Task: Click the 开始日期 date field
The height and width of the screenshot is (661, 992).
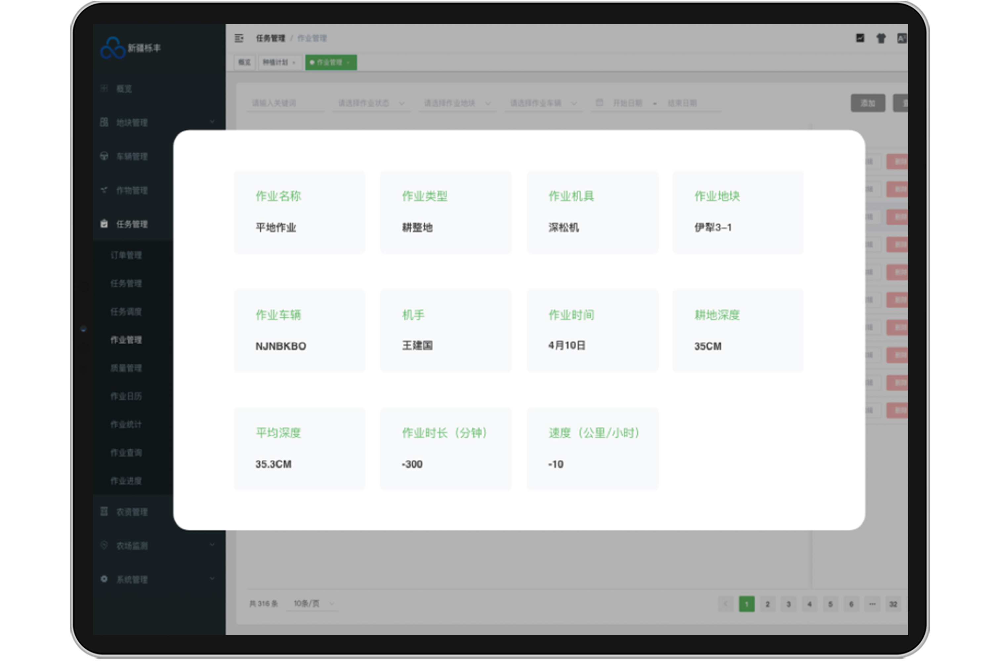Action: (627, 103)
